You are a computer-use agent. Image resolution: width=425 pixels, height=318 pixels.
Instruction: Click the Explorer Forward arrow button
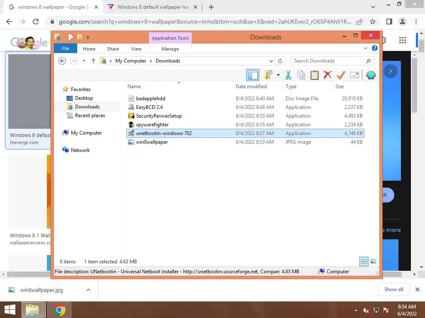click(74, 61)
